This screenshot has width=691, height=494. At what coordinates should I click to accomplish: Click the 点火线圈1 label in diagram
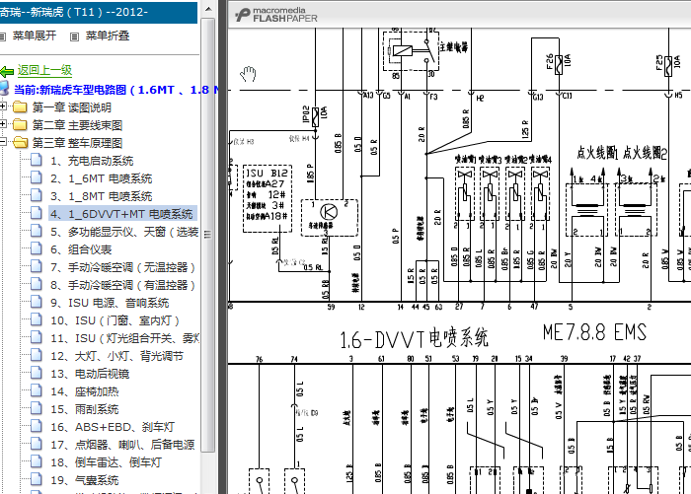596,152
